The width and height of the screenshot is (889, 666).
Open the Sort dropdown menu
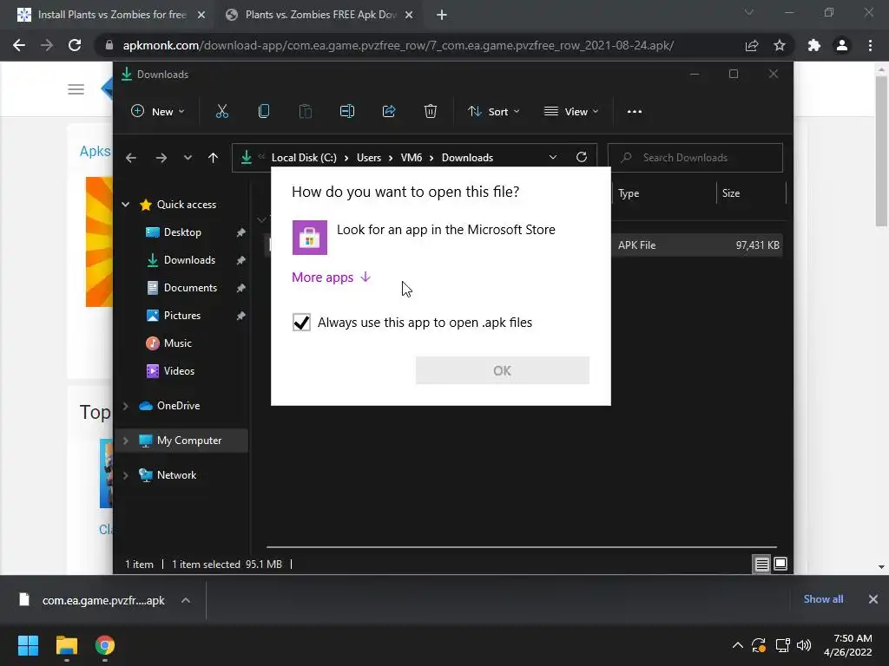[x=493, y=112]
